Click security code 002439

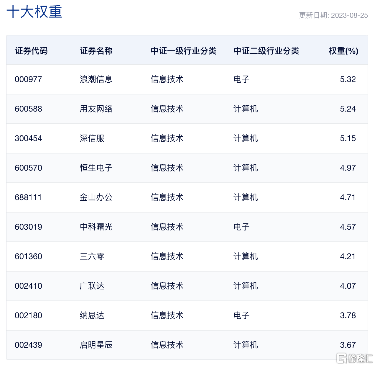tap(29, 345)
